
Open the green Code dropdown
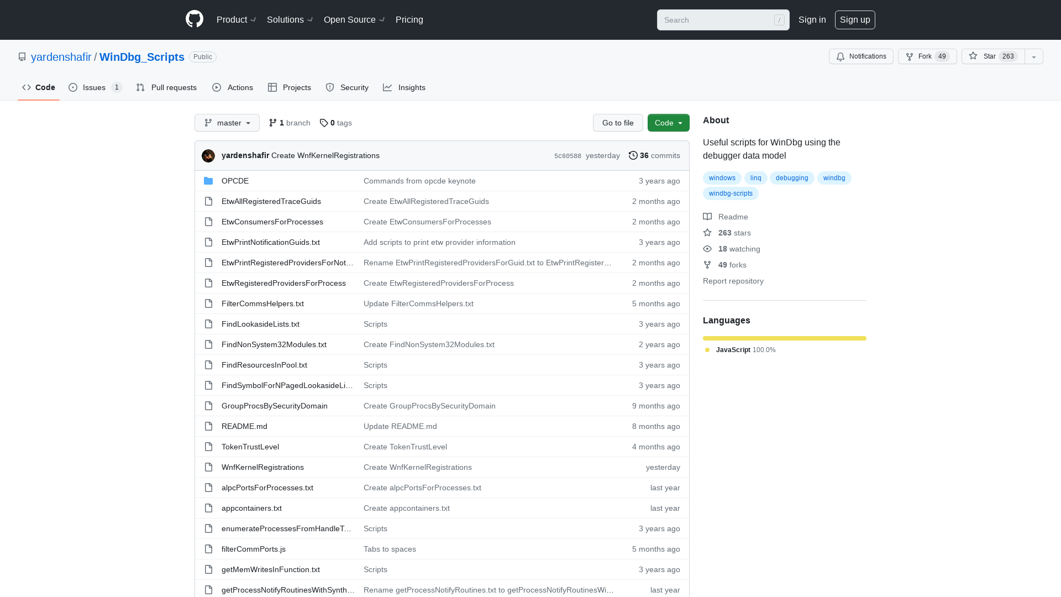669,123
